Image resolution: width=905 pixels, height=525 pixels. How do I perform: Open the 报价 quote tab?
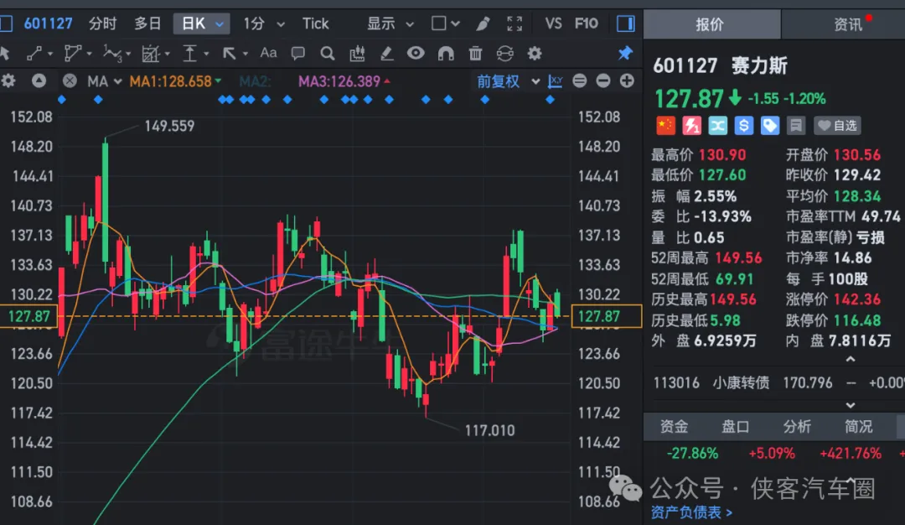[x=711, y=24]
